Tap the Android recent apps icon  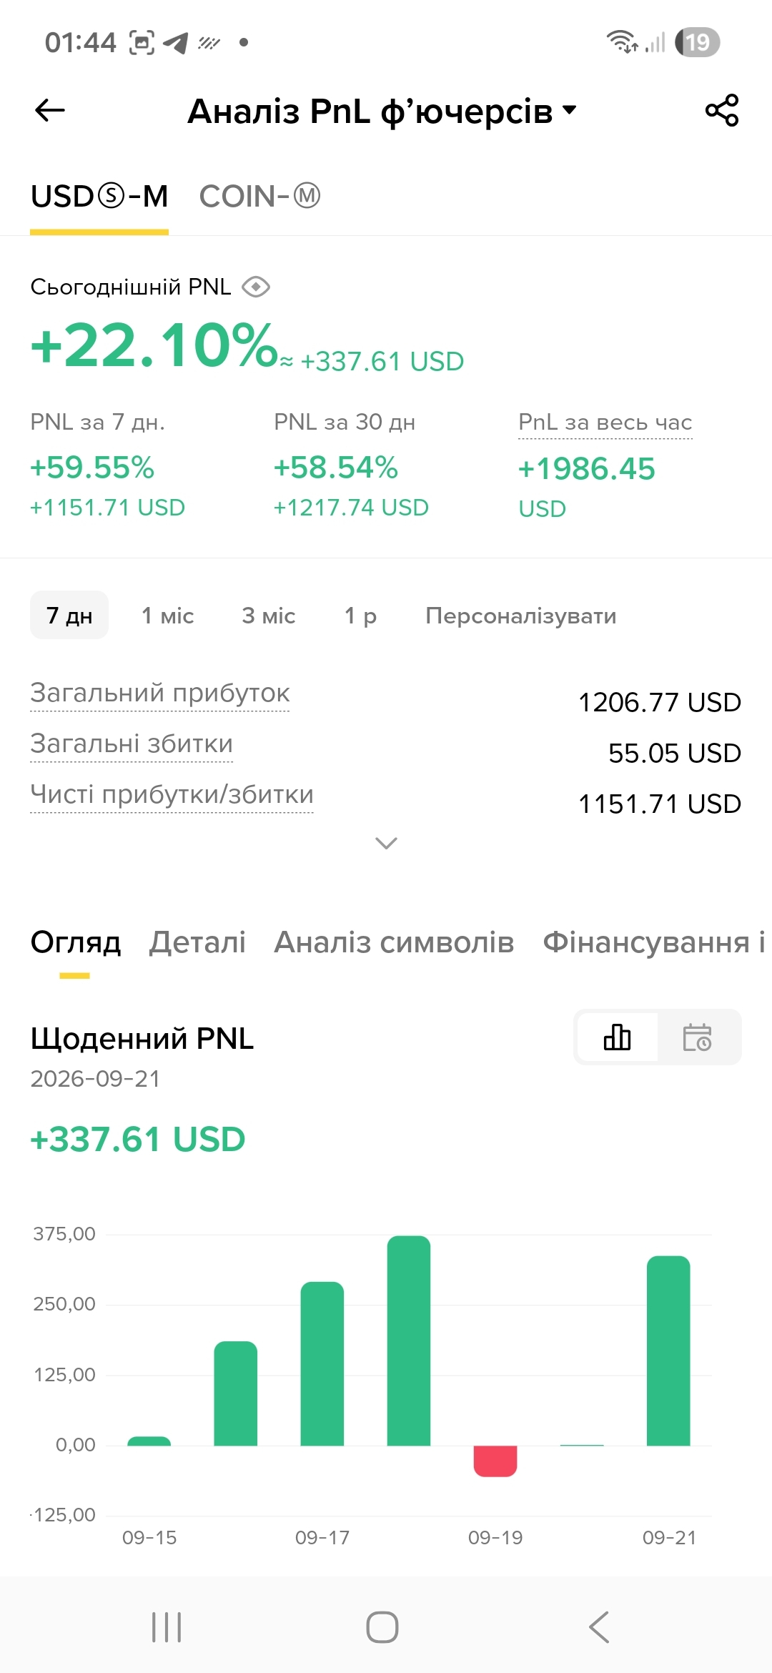pos(167,1627)
